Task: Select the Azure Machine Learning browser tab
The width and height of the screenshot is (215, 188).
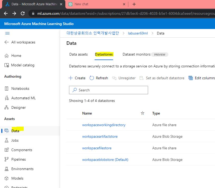Action: pyautogui.click(x=34, y=4)
